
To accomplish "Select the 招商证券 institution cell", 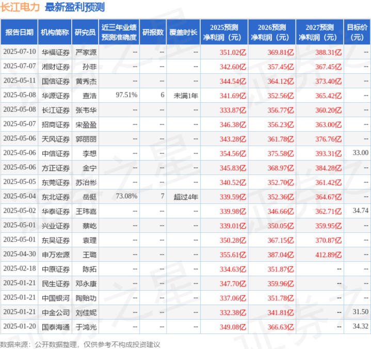I will coord(56,124).
